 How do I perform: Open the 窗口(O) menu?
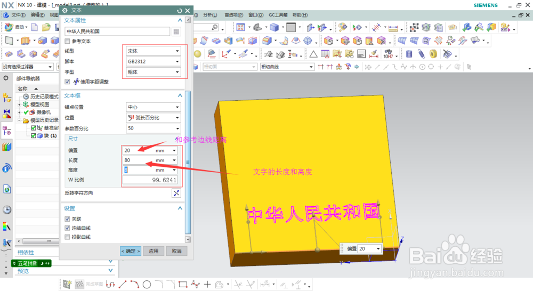pyautogui.click(x=256, y=15)
